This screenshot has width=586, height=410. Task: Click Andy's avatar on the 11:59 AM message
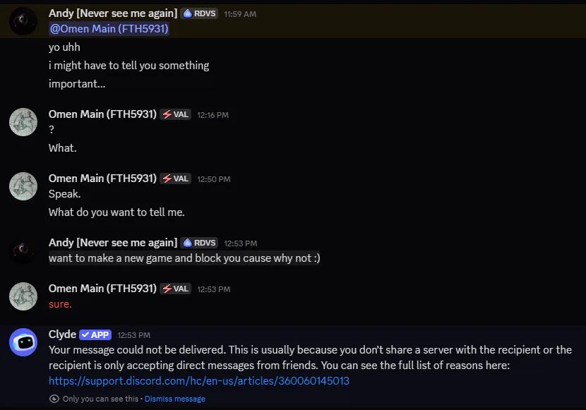pyautogui.click(x=23, y=20)
